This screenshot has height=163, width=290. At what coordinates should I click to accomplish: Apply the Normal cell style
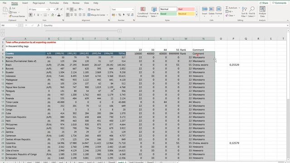[168, 9]
